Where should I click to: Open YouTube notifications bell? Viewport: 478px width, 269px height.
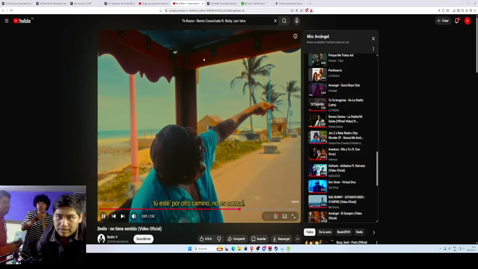[x=456, y=21]
